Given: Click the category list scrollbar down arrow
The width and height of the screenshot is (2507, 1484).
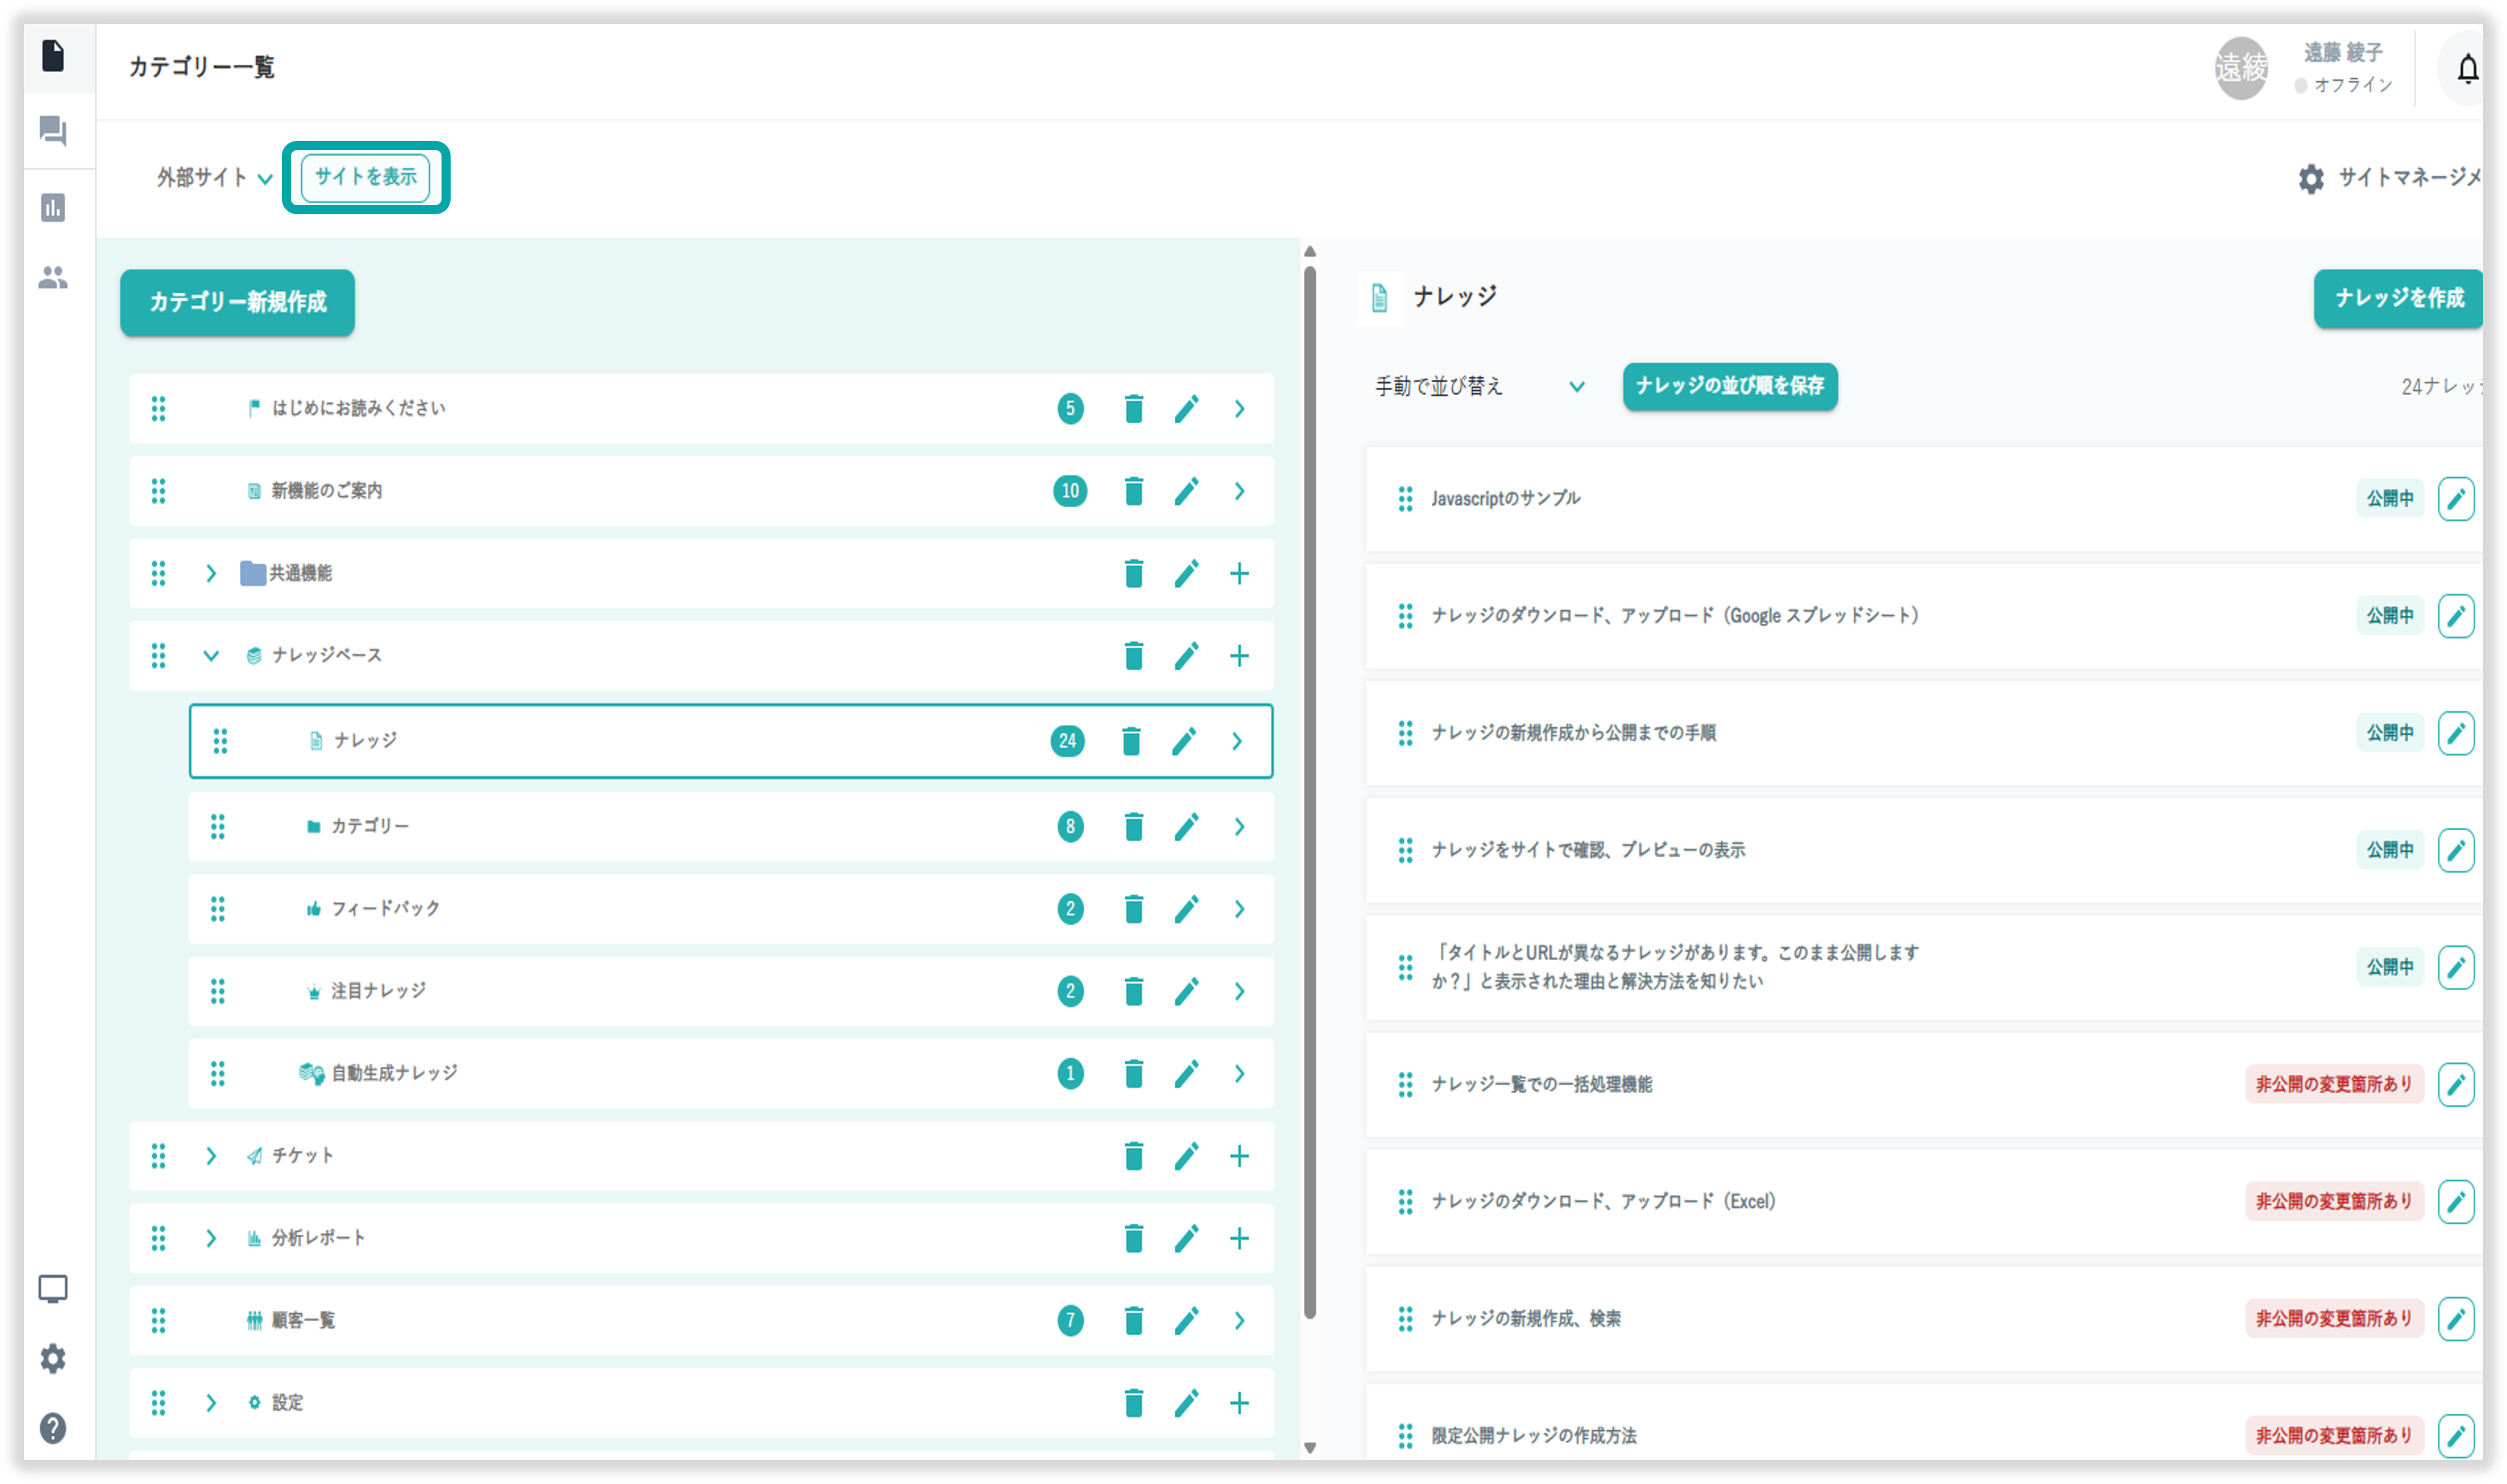Looking at the screenshot, I should [1310, 1448].
